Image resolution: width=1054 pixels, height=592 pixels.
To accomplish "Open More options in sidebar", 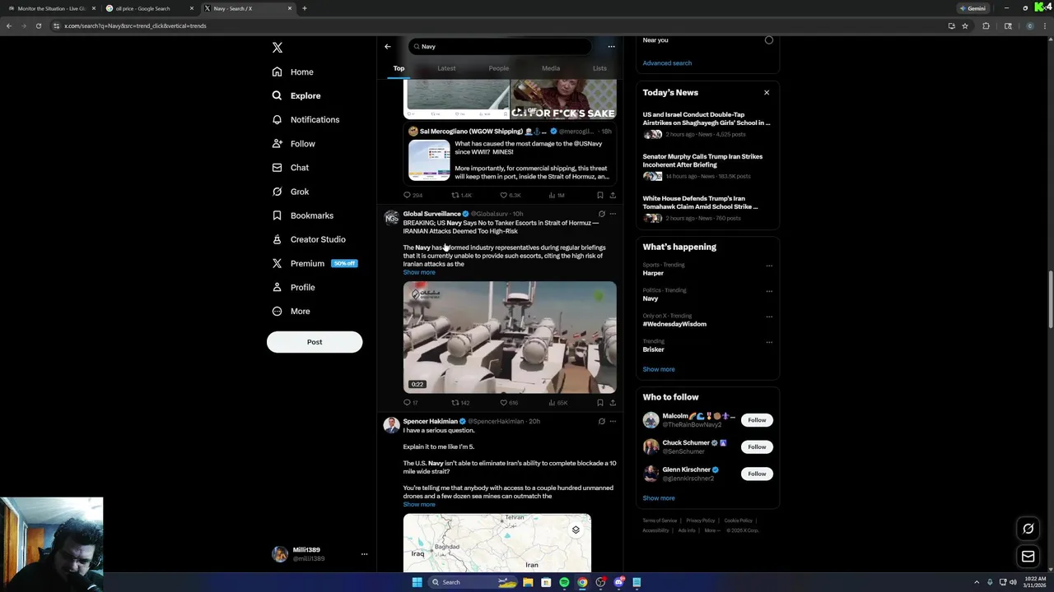I will 291,311.
